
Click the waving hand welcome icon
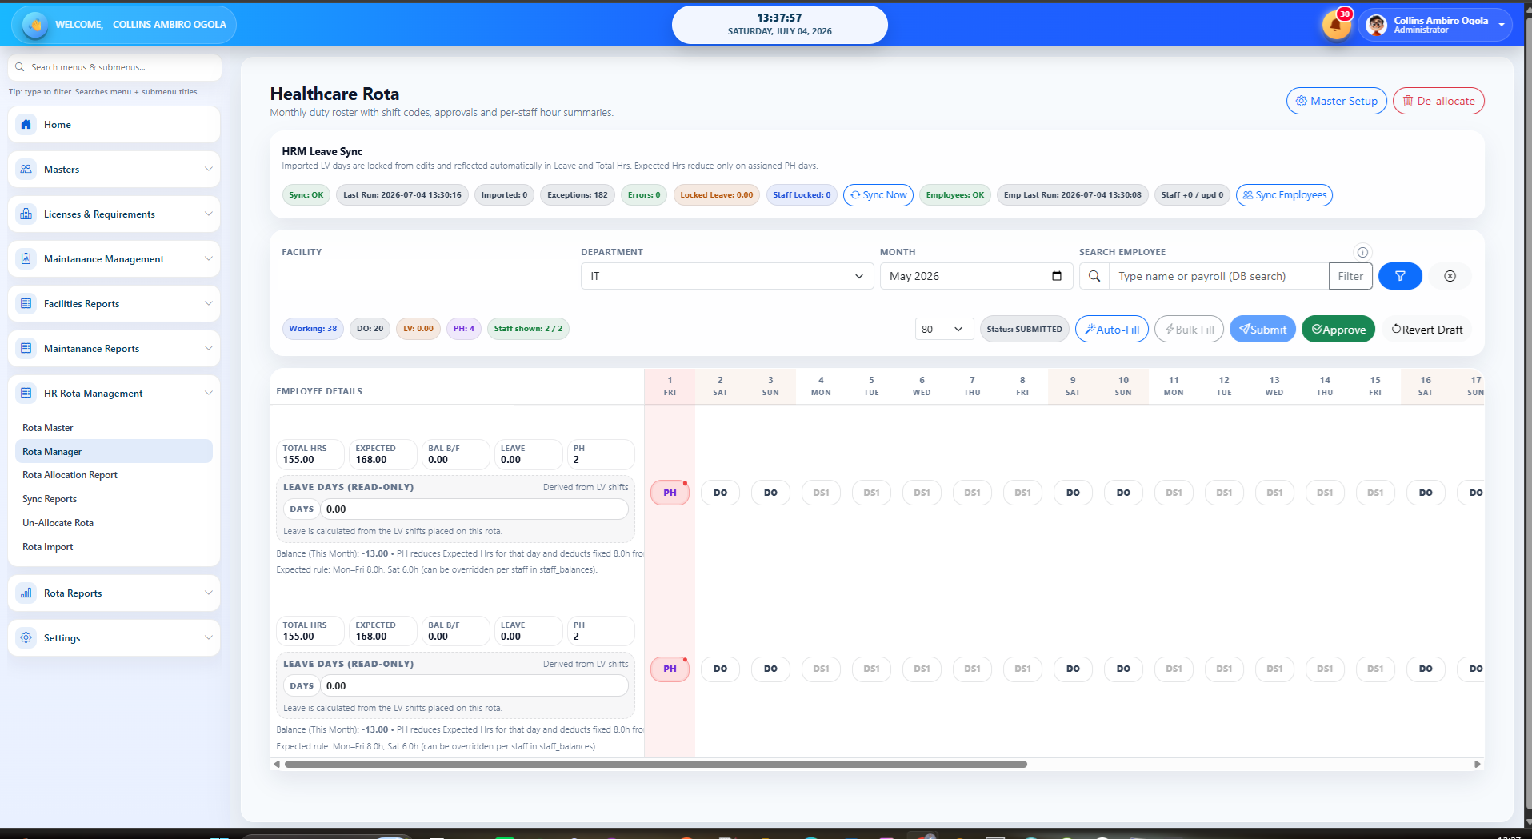pos(34,25)
